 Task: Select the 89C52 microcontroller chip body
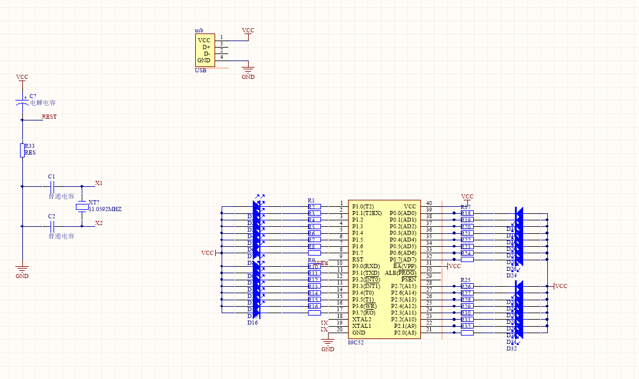pyautogui.click(x=384, y=269)
